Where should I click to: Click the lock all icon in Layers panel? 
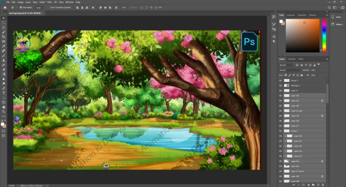pos(302,75)
